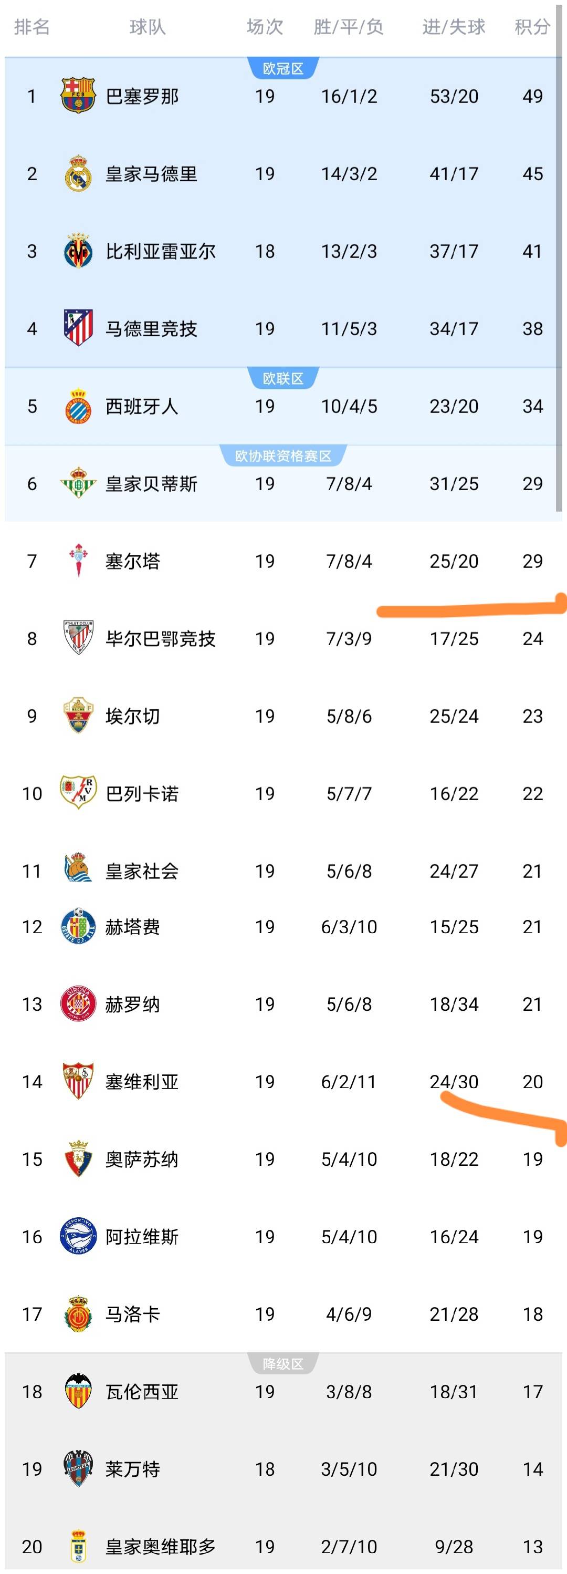Click the Barcelona club crest
The height and width of the screenshot is (1574, 567).
click(x=78, y=95)
